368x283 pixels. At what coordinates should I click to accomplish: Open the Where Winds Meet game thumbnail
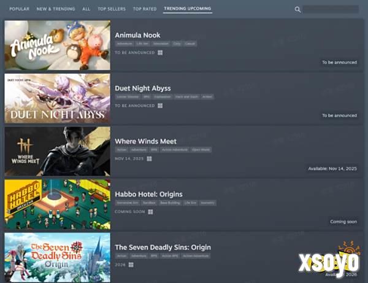click(x=58, y=151)
